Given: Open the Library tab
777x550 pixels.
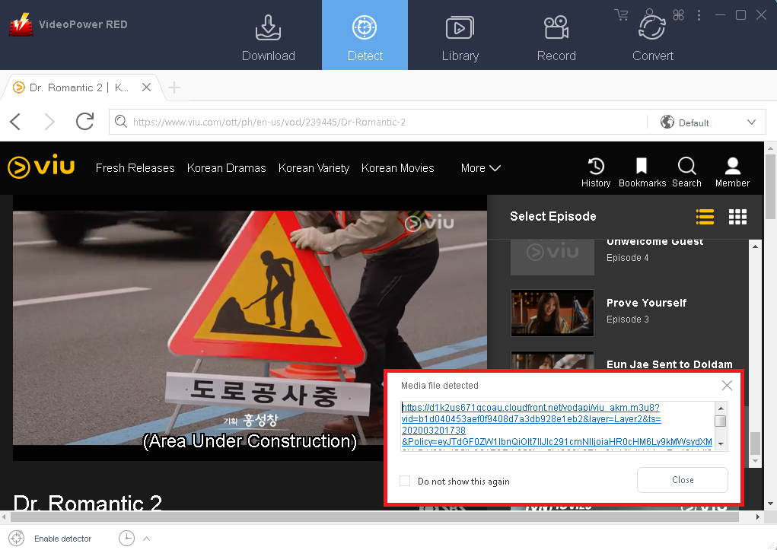Looking at the screenshot, I should pos(460,38).
